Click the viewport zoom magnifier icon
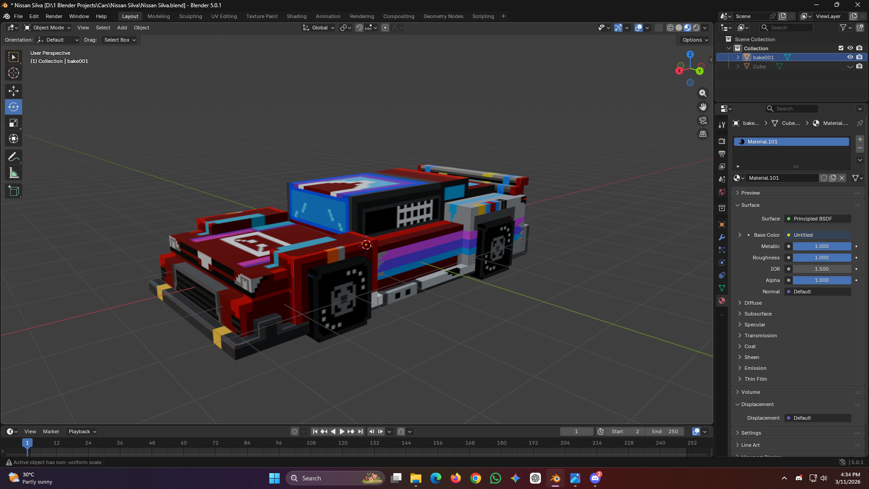 703,93
